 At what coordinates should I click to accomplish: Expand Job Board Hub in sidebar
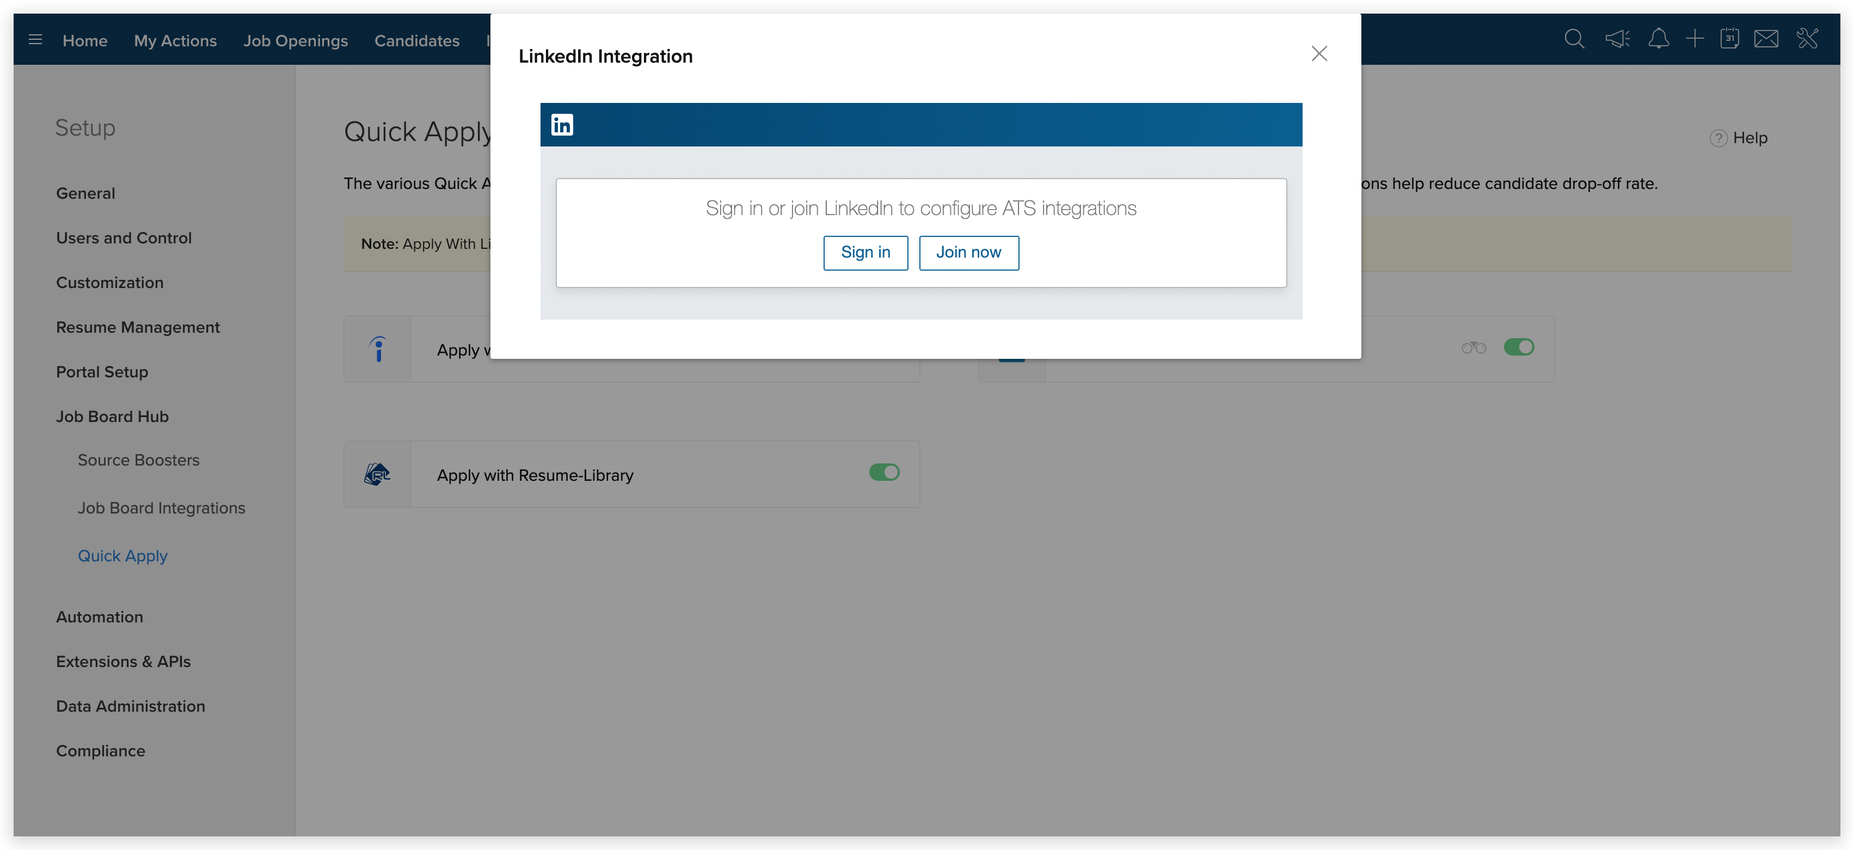(112, 417)
